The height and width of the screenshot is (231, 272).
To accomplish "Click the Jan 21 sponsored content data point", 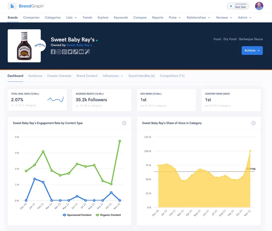I will click(34, 179).
